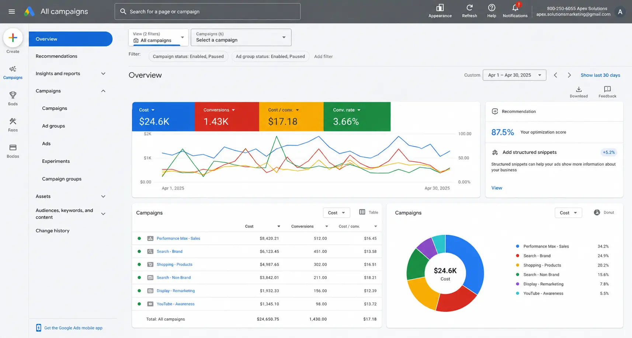Toggle status dot for Search - Non Brand
This screenshot has height=338, width=632.
click(x=139, y=278)
